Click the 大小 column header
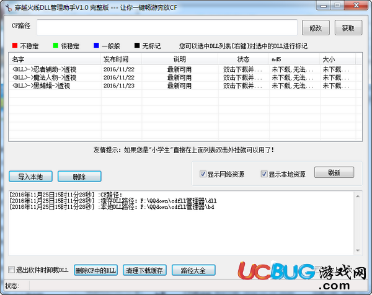This screenshot has width=372, height=295. (338, 59)
